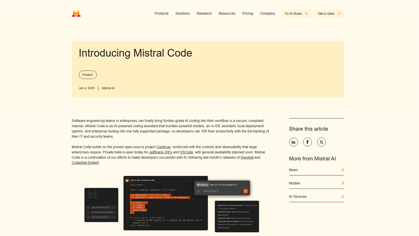The height and width of the screenshot is (236, 419).
Task: Select the Research menu item
Action: (x=204, y=13)
